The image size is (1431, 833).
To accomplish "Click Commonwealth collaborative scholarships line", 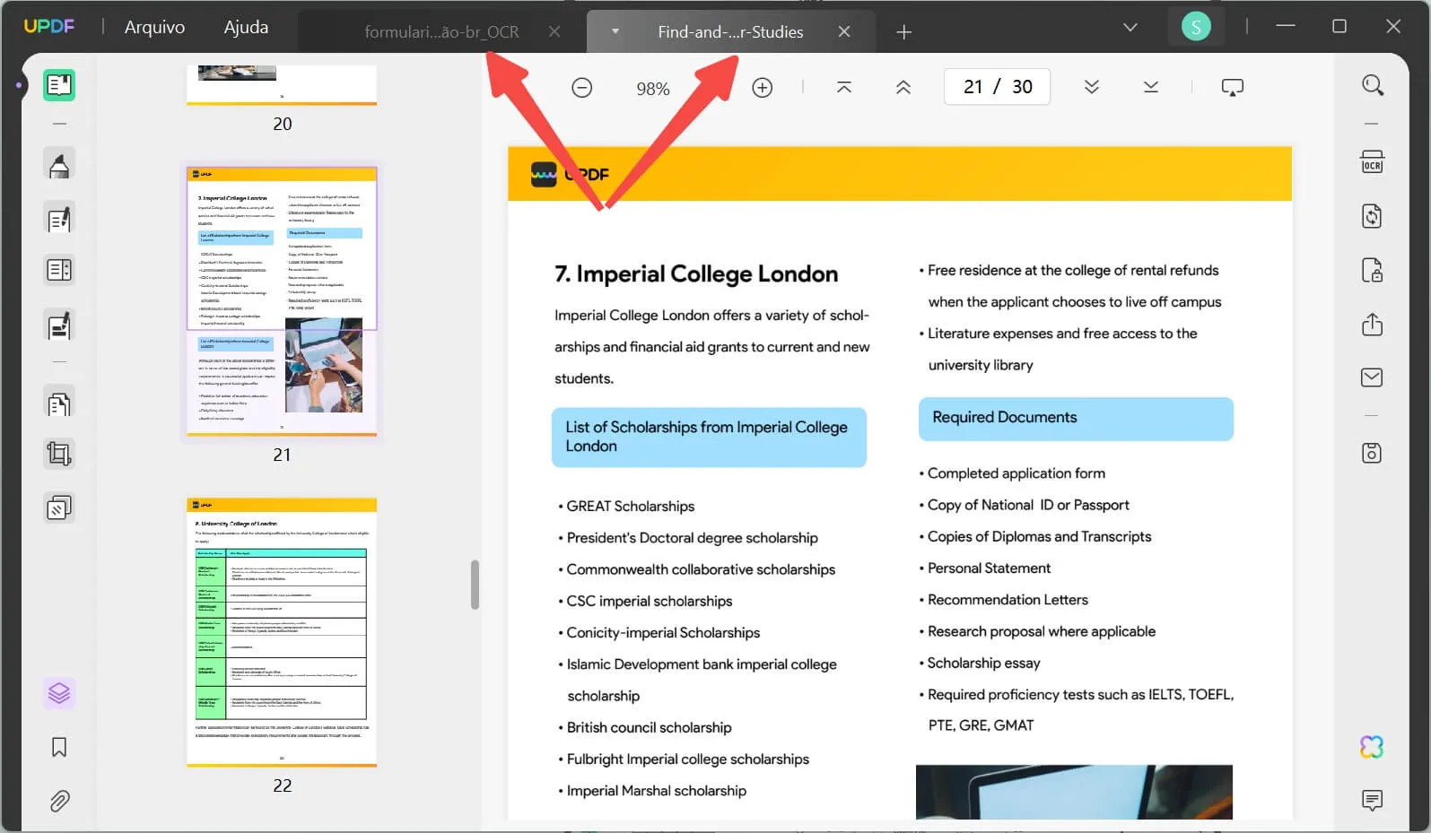I will [x=696, y=569].
